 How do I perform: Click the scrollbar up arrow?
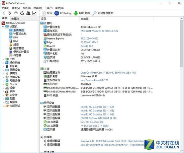point(182,18)
